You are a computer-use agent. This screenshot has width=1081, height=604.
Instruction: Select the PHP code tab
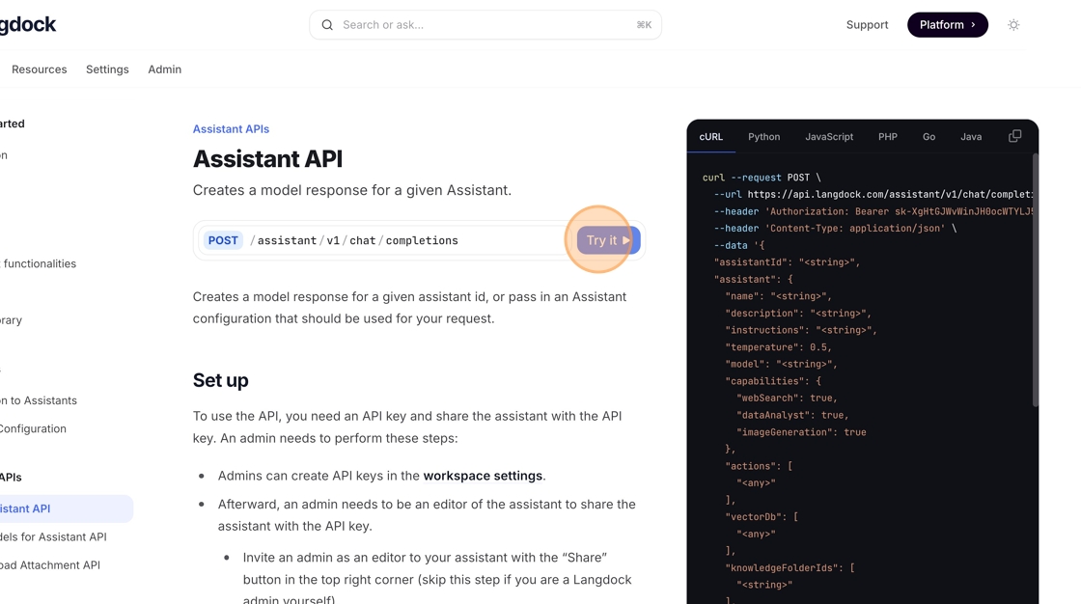[887, 137]
